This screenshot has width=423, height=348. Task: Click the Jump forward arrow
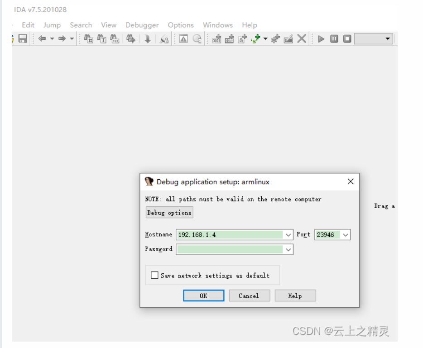62,39
